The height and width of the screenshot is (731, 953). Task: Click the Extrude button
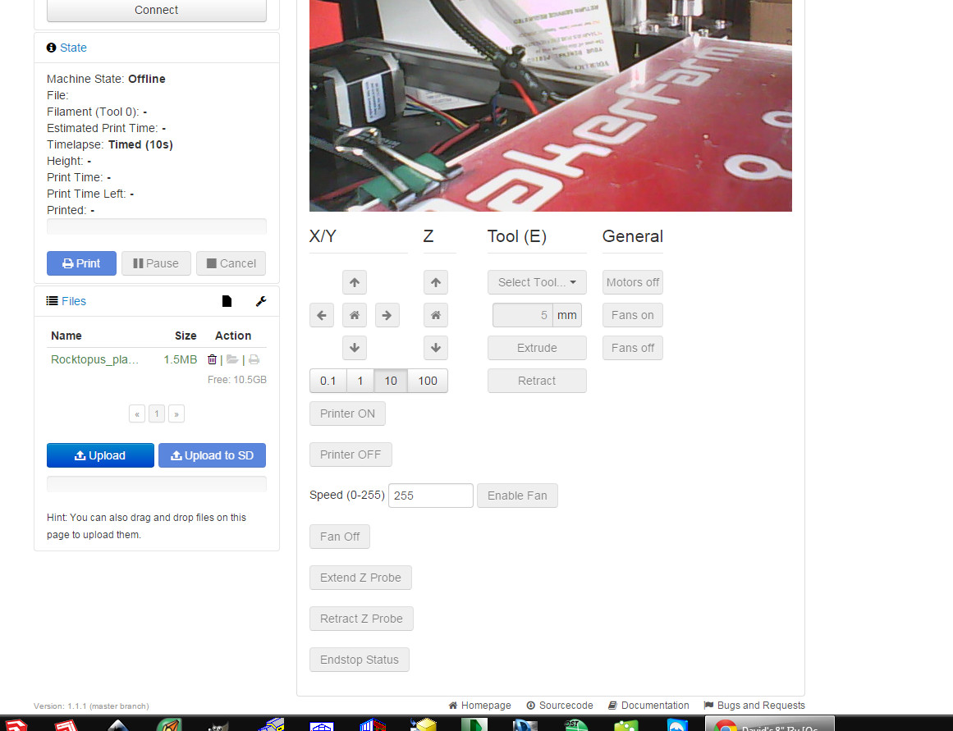pyautogui.click(x=537, y=348)
